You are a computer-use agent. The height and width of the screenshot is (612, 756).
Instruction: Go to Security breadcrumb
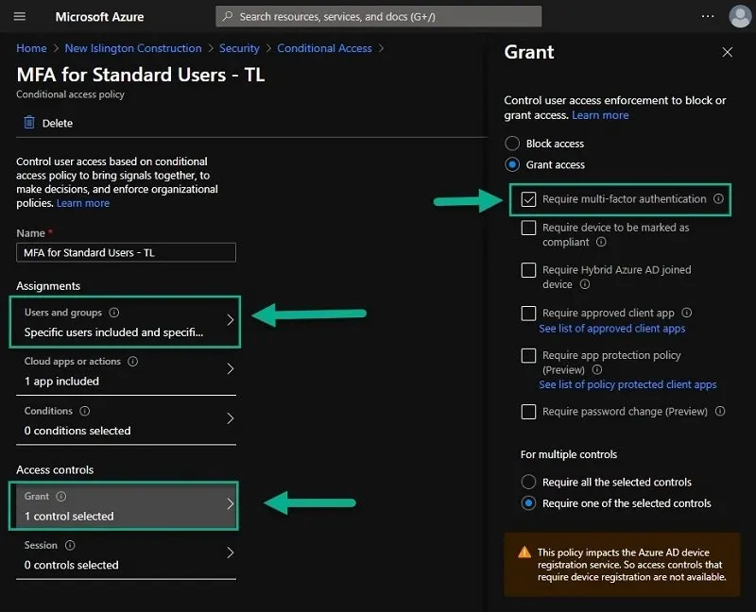point(239,48)
